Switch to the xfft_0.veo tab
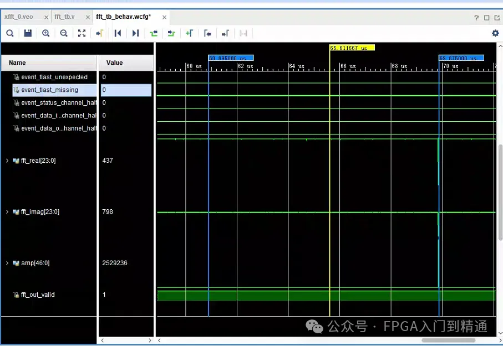This screenshot has height=346, width=503. pyautogui.click(x=19, y=17)
